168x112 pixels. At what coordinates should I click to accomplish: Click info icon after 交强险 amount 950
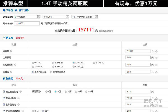[x=156, y=72]
